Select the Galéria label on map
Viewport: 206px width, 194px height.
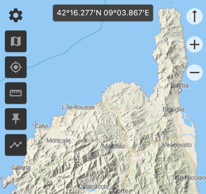tap(21, 167)
